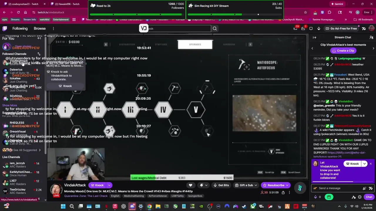Open Windows Start menu
The height and width of the screenshot is (211, 376).
click(x=63, y=206)
